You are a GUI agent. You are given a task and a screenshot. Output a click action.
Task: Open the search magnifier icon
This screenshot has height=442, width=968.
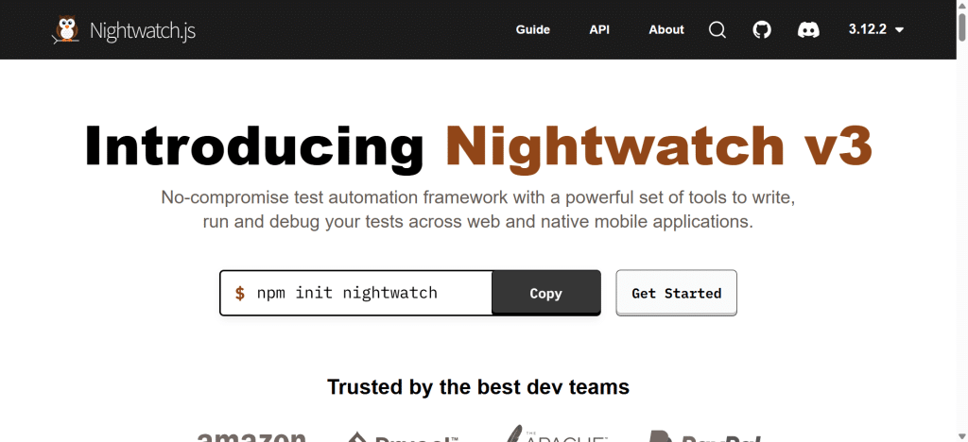click(717, 29)
